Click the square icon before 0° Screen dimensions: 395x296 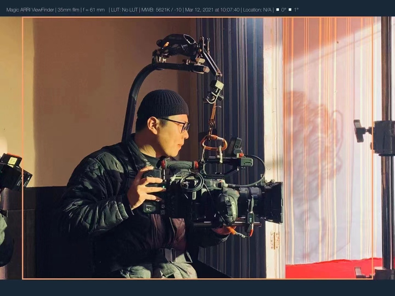click(x=277, y=9)
